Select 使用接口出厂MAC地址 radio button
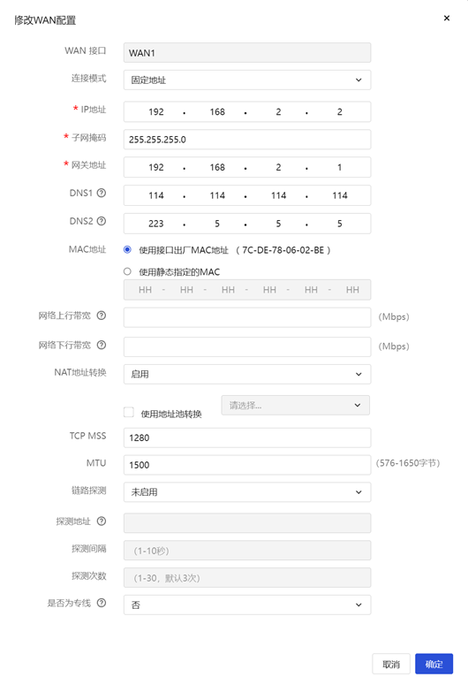The image size is (468, 677). coord(127,249)
